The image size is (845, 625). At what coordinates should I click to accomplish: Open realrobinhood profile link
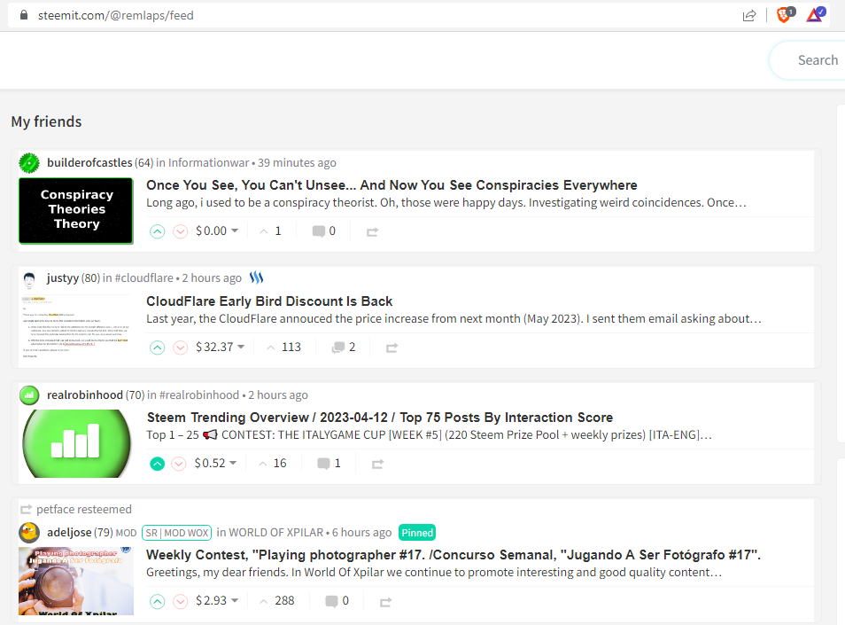(x=85, y=395)
